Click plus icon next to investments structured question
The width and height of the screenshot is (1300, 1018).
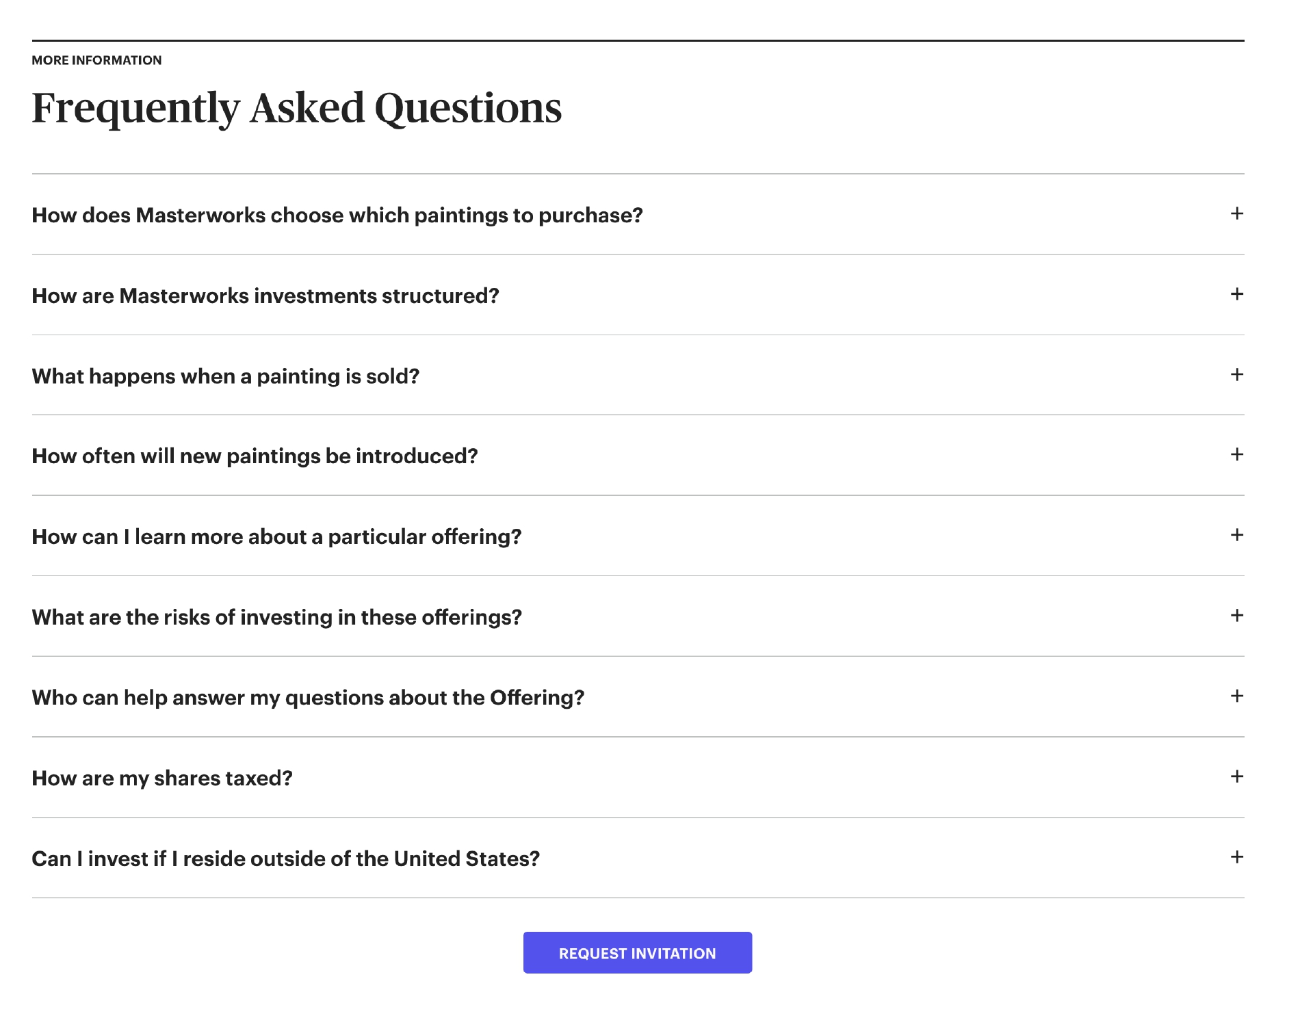1236,294
